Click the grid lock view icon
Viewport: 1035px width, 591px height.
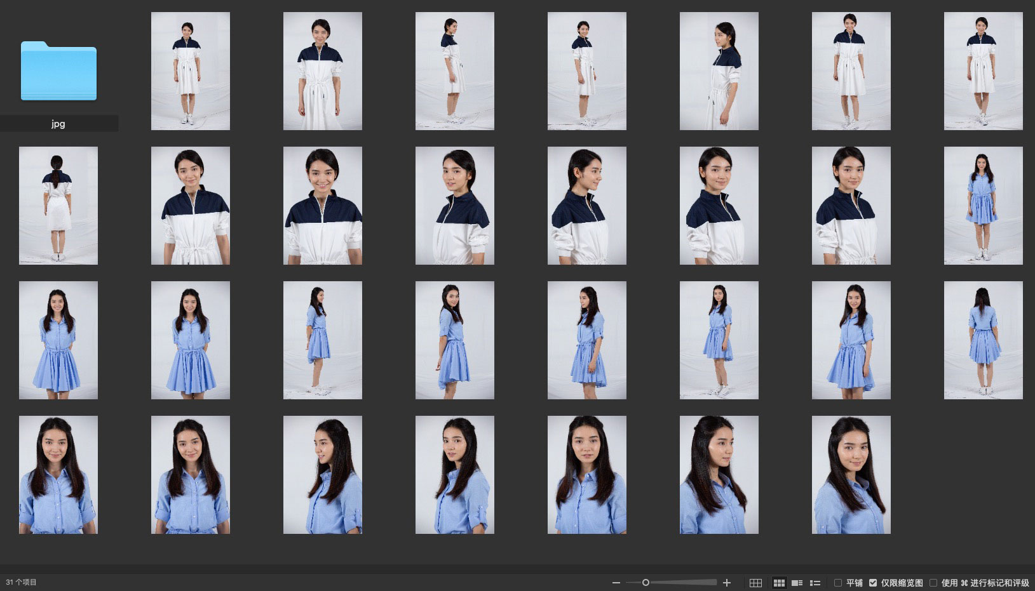(755, 583)
